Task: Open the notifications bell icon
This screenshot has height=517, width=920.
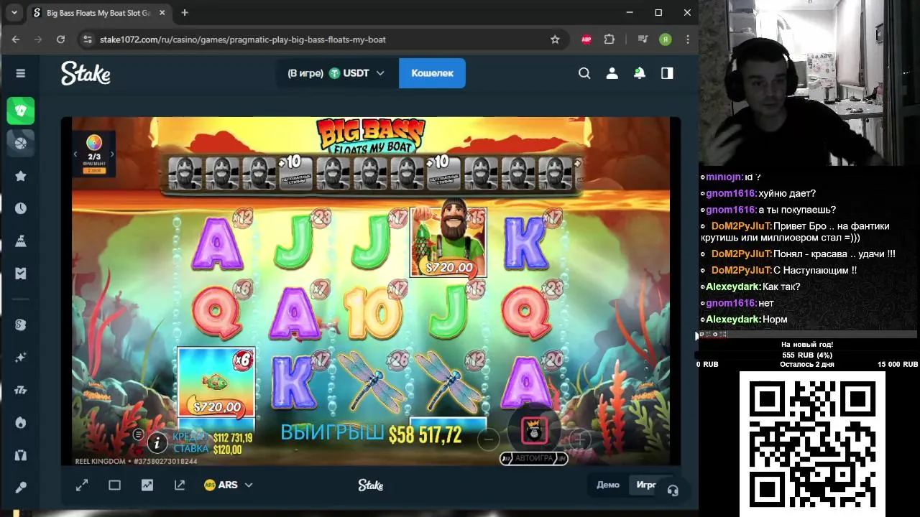Action: pyautogui.click(x=639, y=73)
